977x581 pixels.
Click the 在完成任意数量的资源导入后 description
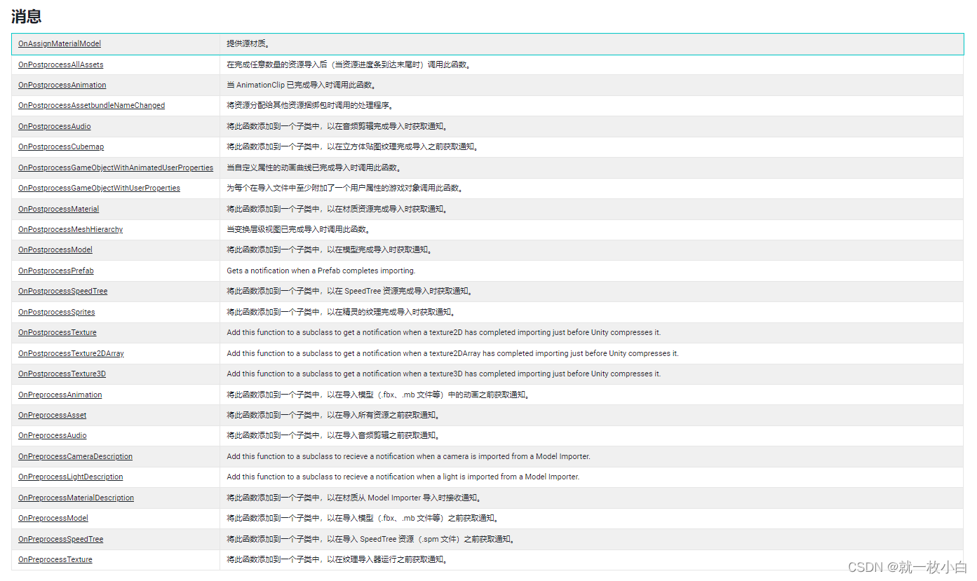click(x=349, y=64)
